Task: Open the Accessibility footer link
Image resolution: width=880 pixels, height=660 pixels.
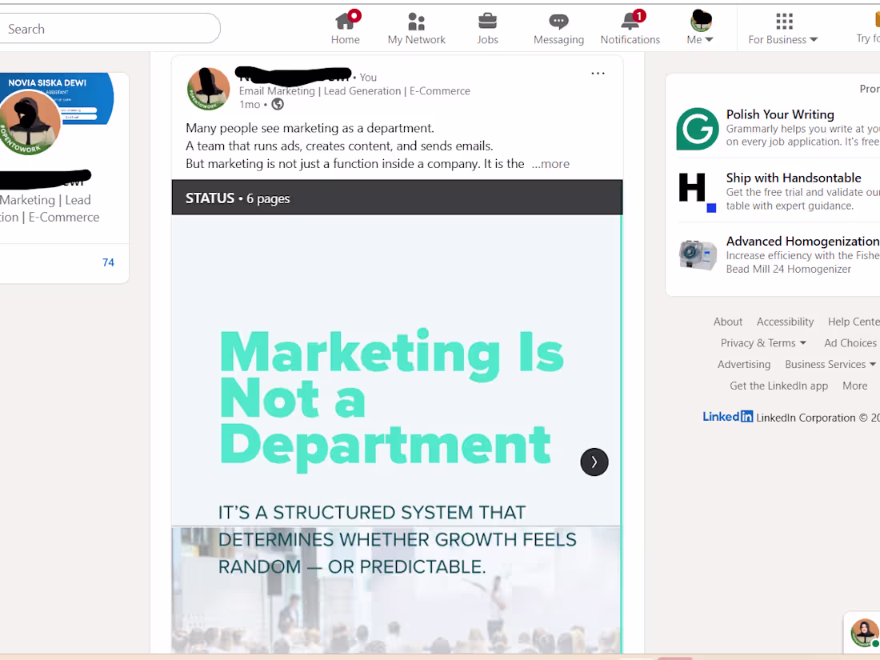Action: (x=785, y=322)
